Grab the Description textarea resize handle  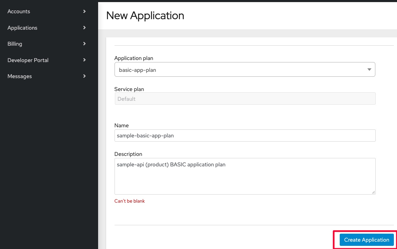tap(373, 192)
